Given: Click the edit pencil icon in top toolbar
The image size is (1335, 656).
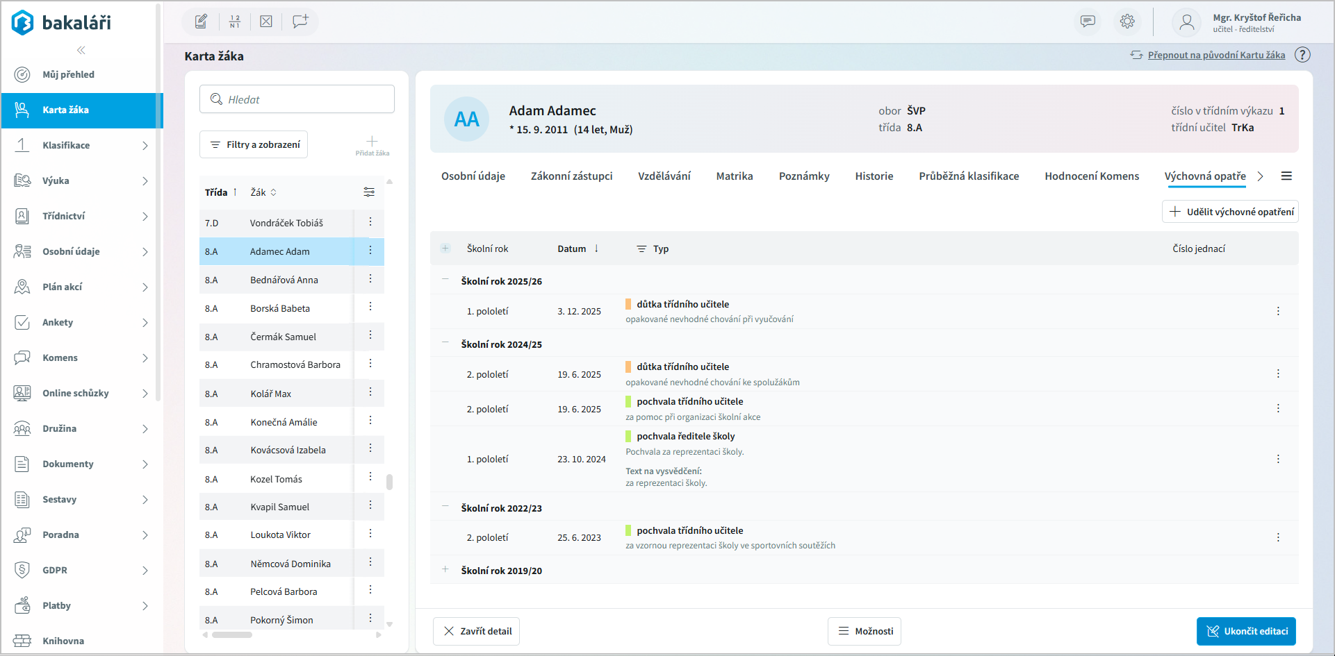Looking at the screenshot, I should pos(201,22).
